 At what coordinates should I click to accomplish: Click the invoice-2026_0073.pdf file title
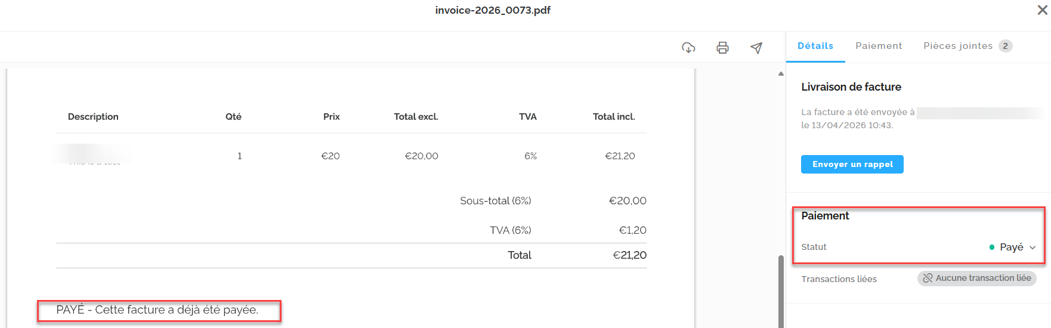493,10
